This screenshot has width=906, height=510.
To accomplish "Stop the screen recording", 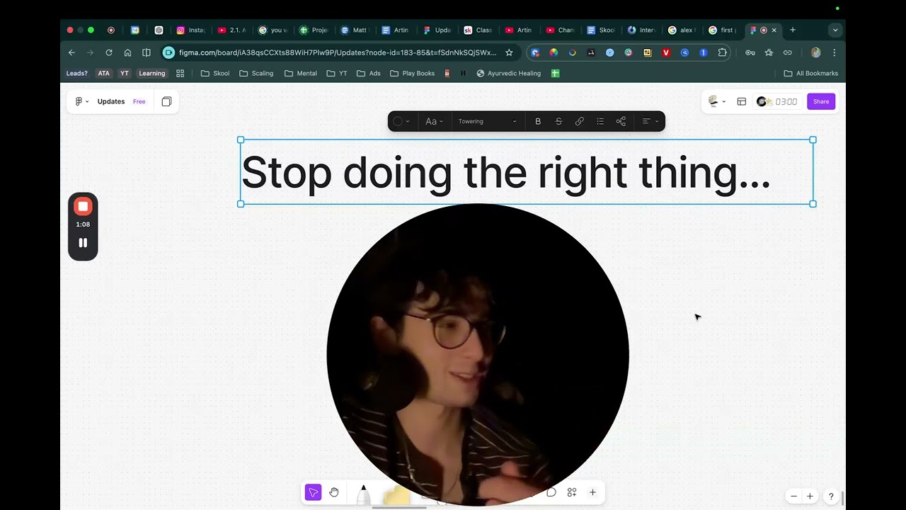I will tap(83, 206).
